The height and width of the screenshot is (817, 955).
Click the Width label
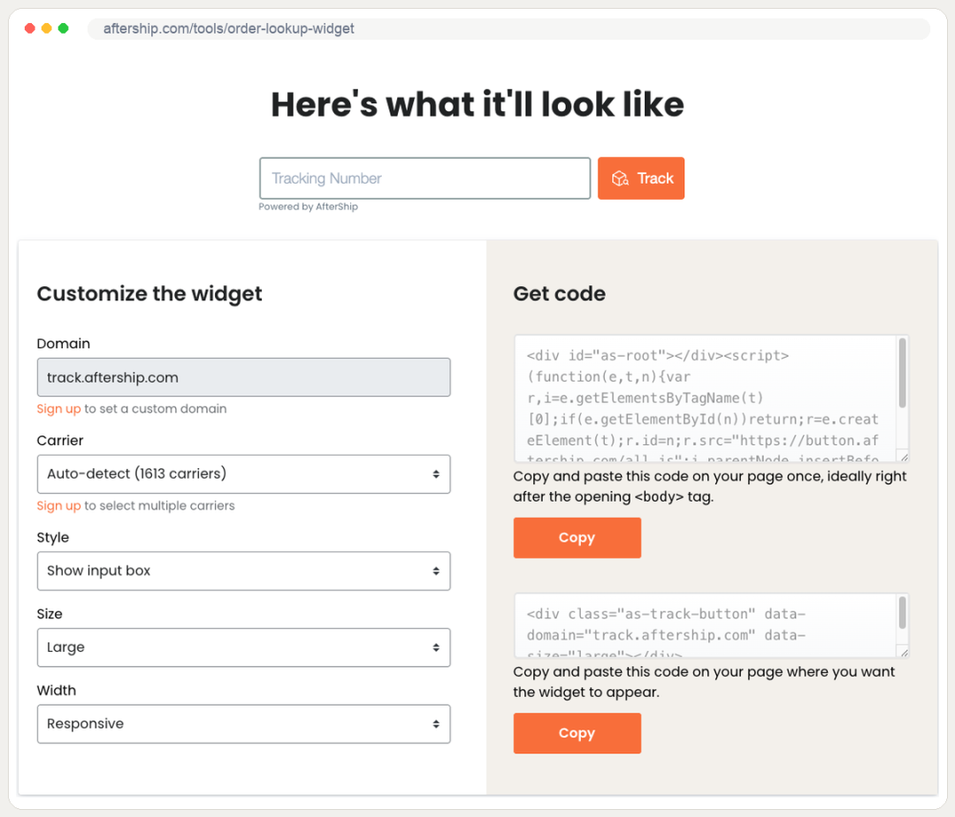(x=56, y=691)
